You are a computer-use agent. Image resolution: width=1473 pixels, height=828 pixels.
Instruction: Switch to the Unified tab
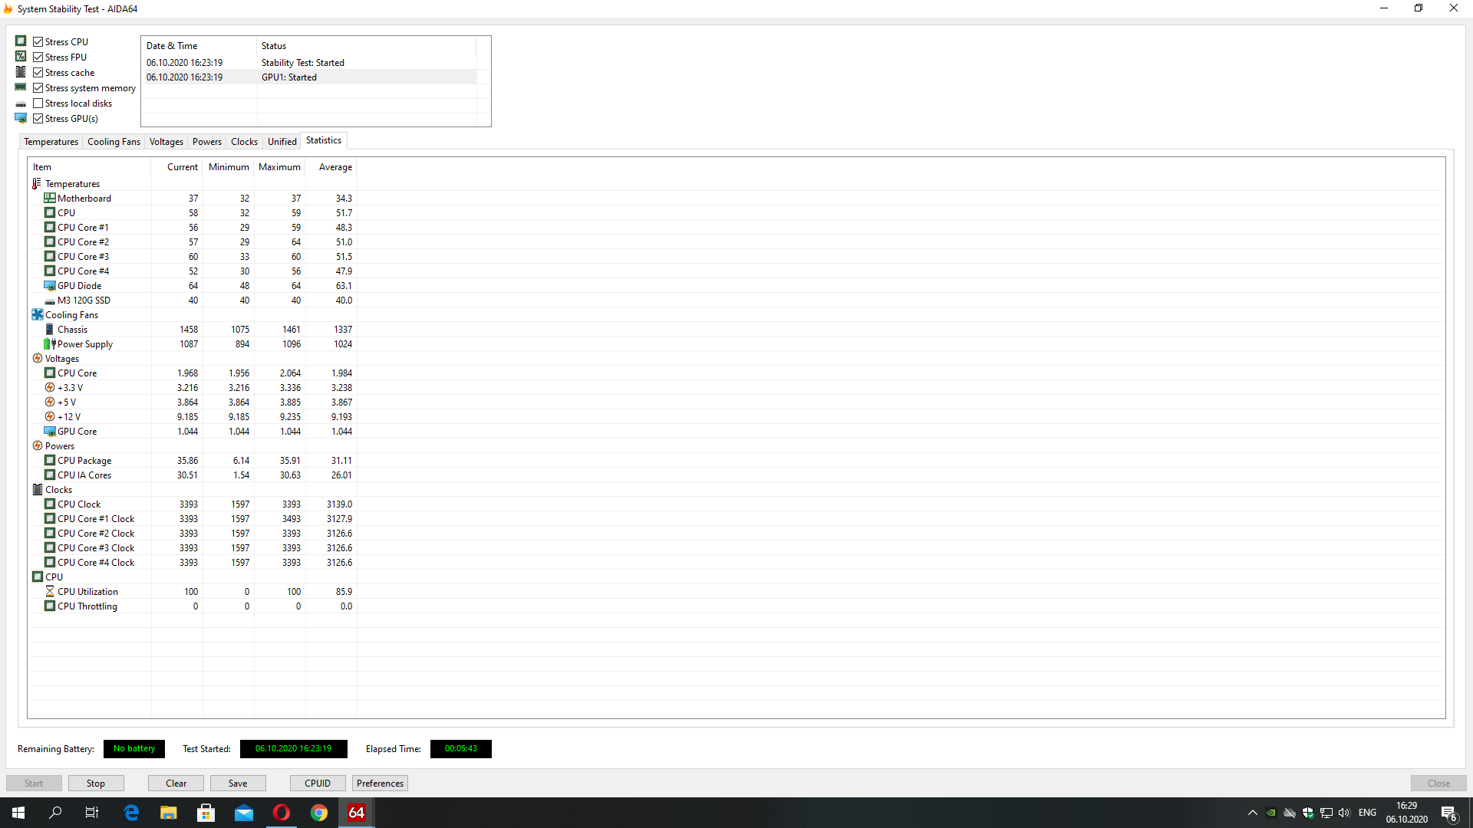[282, 142]
